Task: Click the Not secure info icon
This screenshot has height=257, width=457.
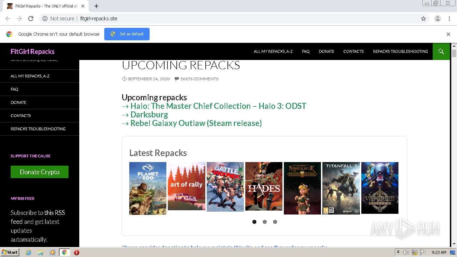Action: click(45, 19)
